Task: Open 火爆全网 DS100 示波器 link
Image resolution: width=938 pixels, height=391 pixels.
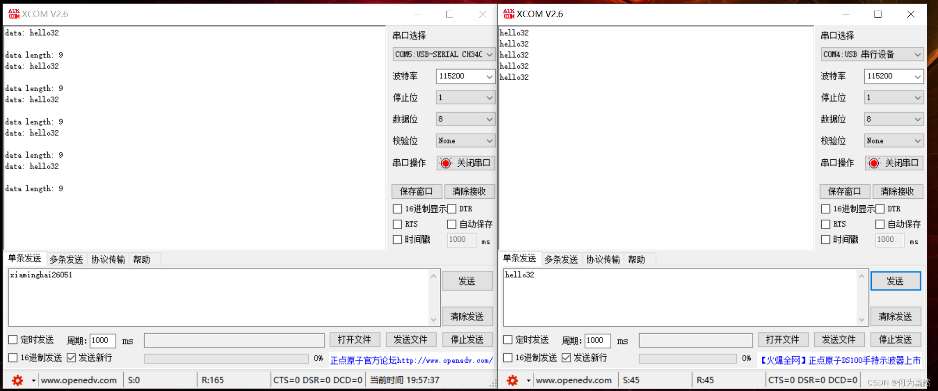Action: pos(840,360)
